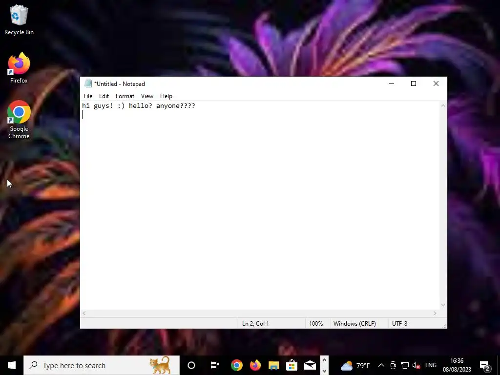Image resolution: width=500 pixels, height=375 pixels.
Task: Click the resize grip in Notepad's corner
Action: (444, 326)
